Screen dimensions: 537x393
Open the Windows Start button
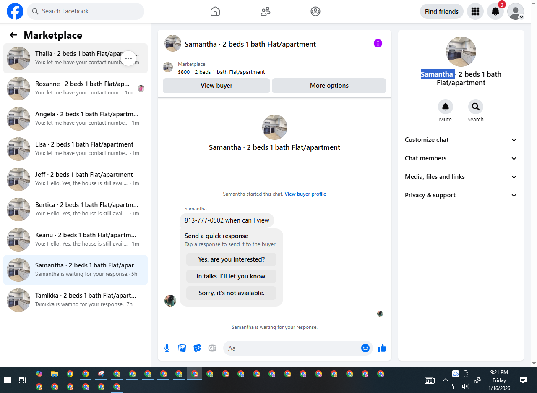(7, 380)
